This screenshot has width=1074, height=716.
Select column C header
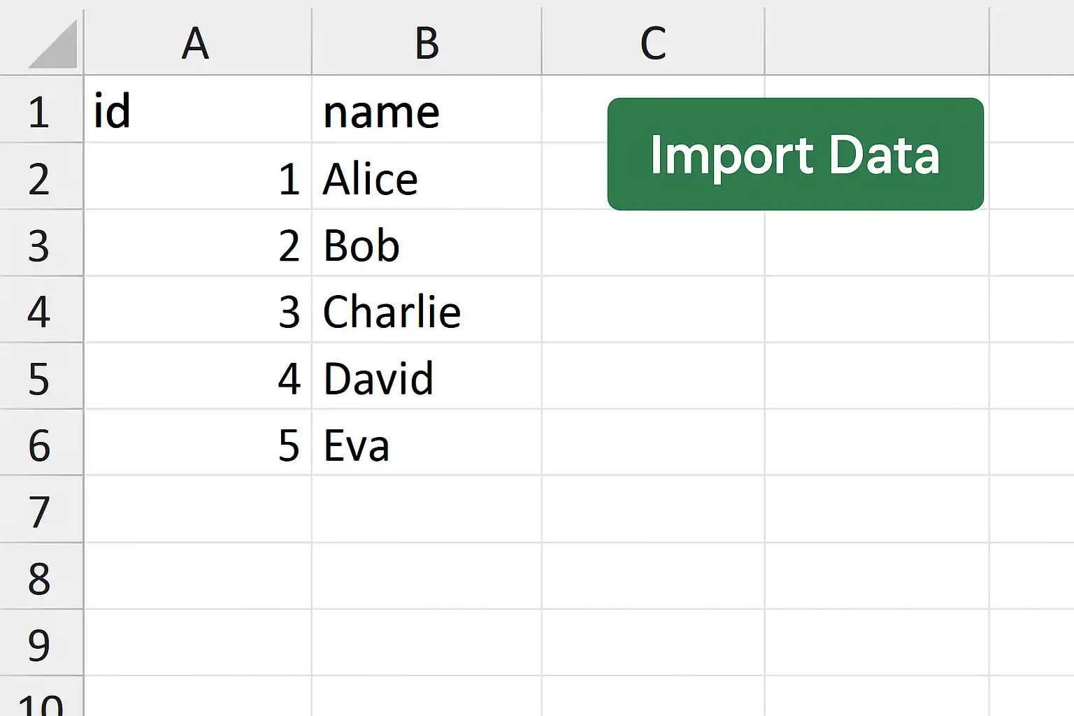pos(653,42)
